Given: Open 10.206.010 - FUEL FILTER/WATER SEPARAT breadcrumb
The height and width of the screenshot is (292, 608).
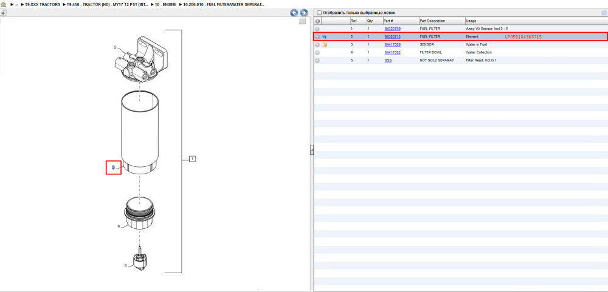Looking at the screenshot, I should (224, 5).
